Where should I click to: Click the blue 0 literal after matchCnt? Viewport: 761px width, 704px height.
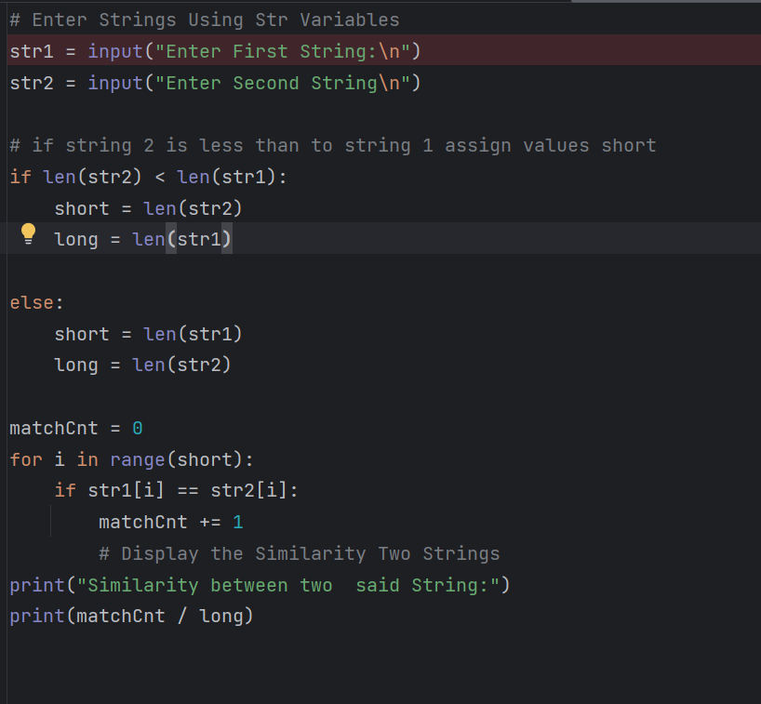138,429
